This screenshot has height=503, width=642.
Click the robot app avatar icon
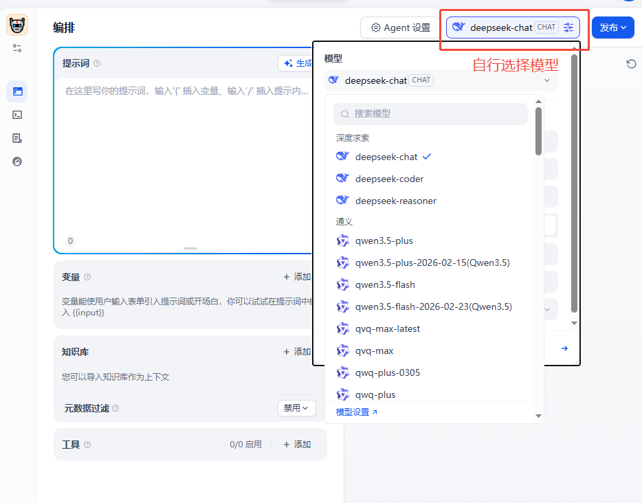tap(17, 25)
